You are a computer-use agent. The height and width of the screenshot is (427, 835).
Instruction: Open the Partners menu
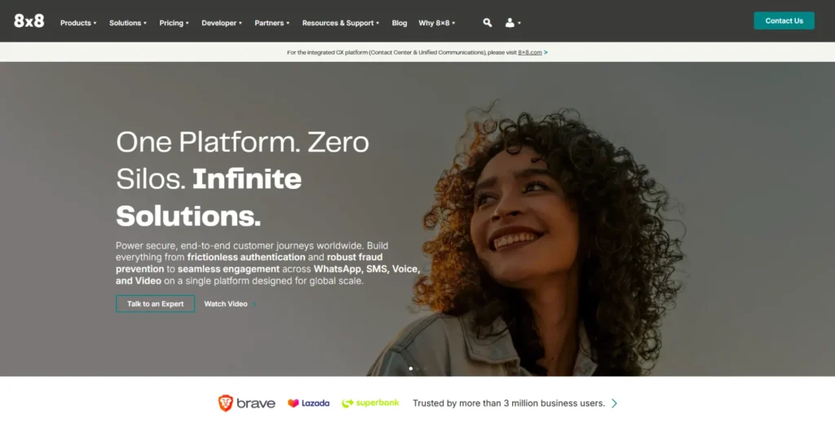click(x=272, y=23)
